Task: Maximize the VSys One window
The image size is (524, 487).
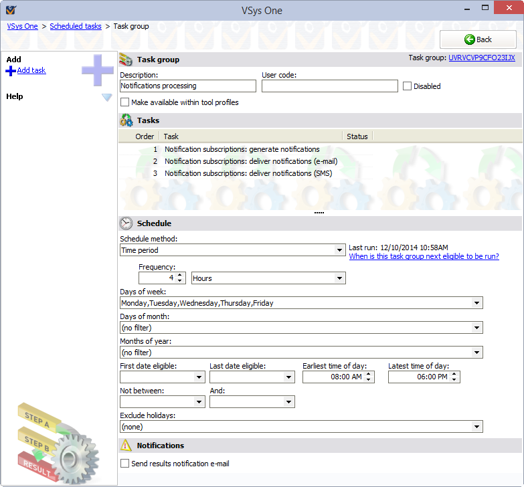Action: pyautogui.click(x=485, y=7)
